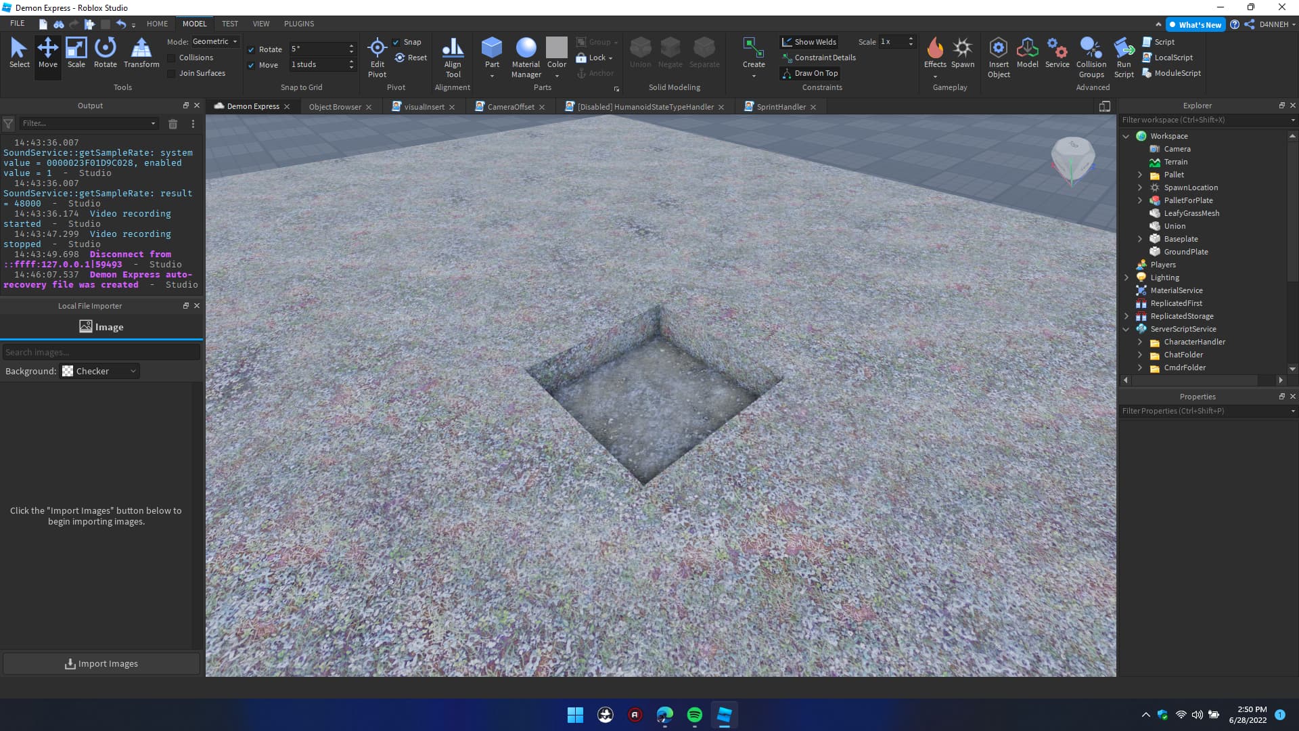The image size is (1299, 731).
Task: Toggle Constraint Details display
Action: 819,58
